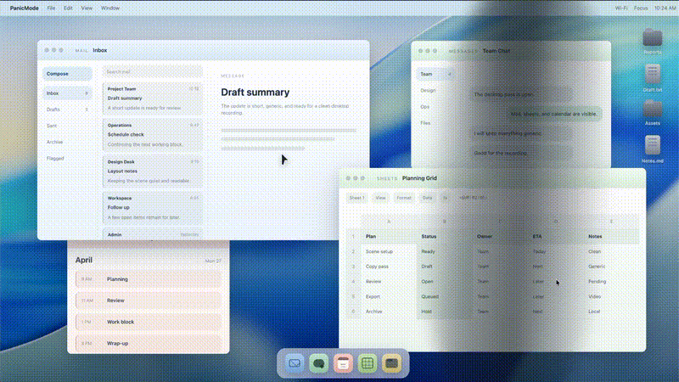
Task: Open the Mail app in the dock
Action: tap(295, 363)
